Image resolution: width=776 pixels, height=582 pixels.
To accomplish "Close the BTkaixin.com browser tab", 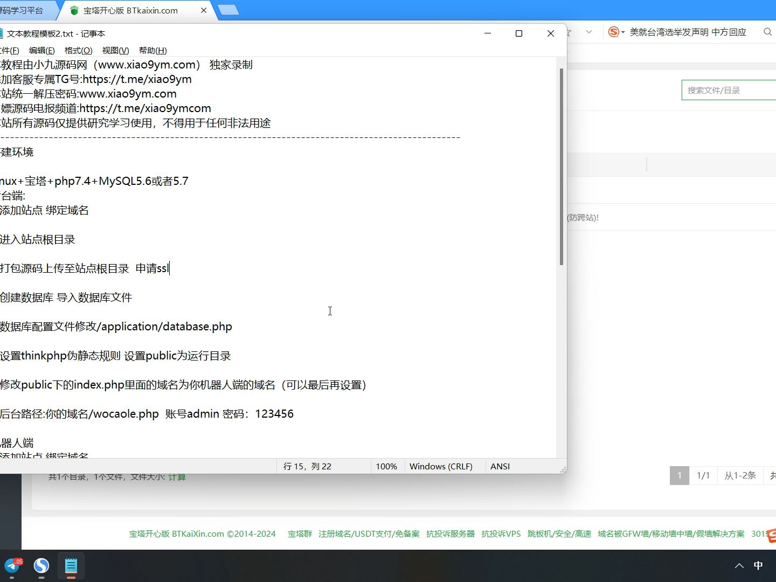I will [204, 10].
